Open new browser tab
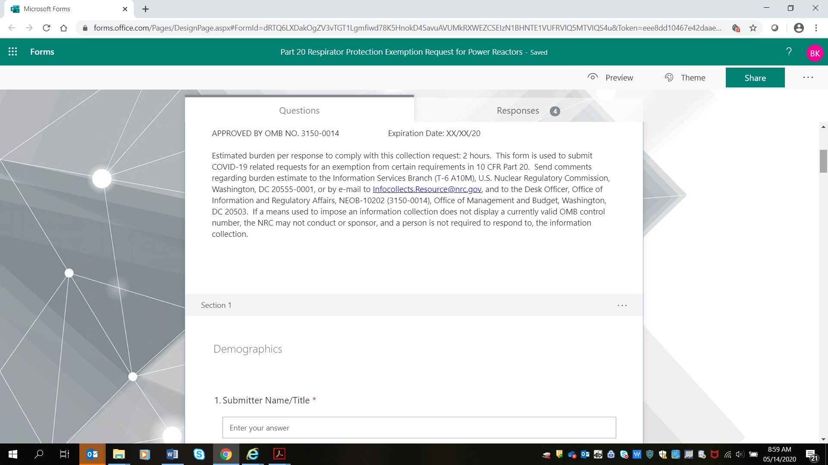 pos(146,9)
